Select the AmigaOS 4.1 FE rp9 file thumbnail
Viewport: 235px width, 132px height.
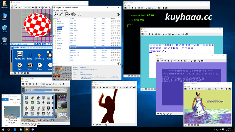coord(12,112)
